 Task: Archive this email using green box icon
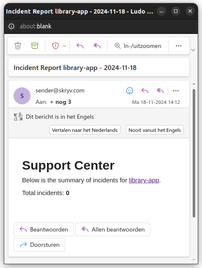click(35, 46)
